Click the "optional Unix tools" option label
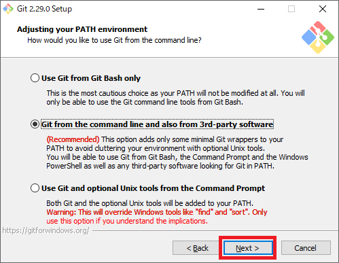339x263 pixels. pos(153,188)
